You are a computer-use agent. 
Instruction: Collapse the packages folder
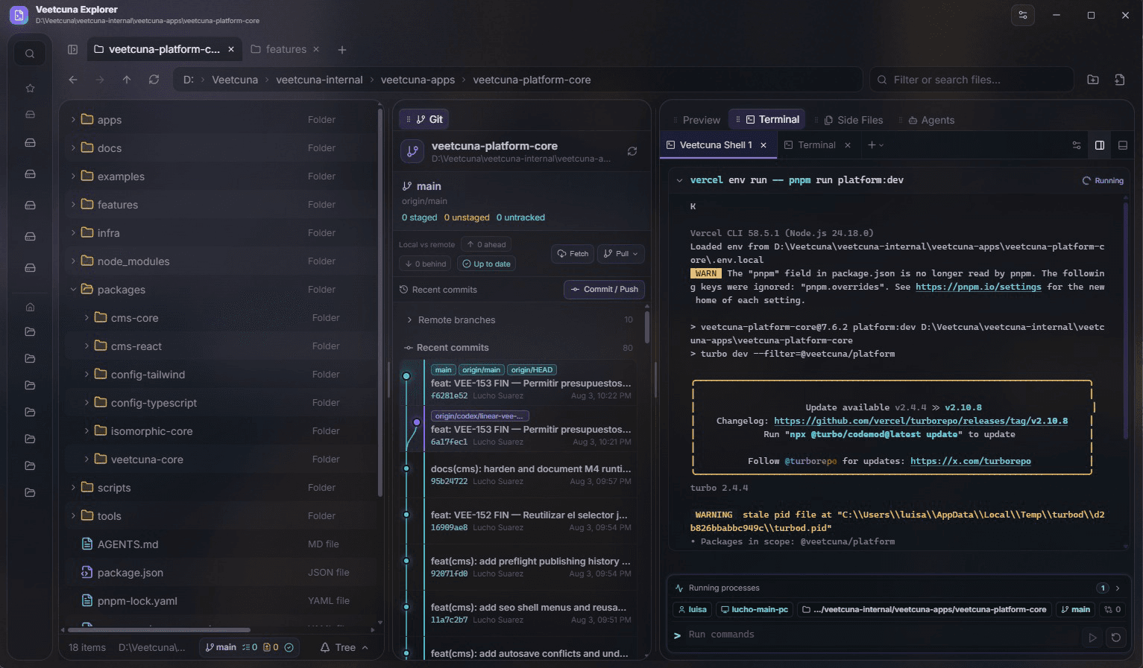pos(73,289)
